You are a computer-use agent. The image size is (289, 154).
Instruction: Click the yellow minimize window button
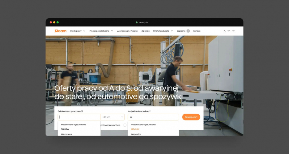(x=54, y=22)
